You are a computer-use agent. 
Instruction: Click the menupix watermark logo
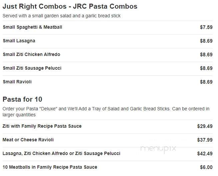(x=158, y=149)
